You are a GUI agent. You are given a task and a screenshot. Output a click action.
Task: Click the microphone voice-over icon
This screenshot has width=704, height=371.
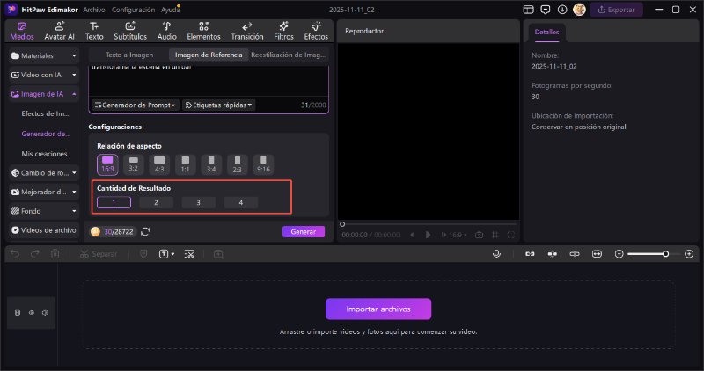pyautogui.click(x=497, y=253)
